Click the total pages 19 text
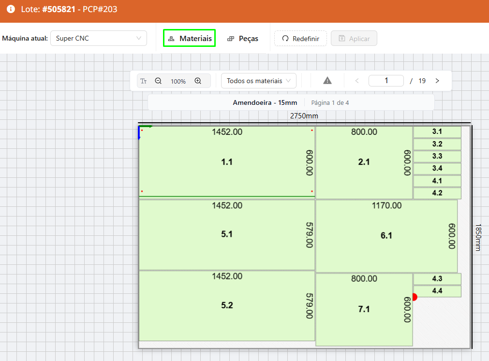 [422, 81]
